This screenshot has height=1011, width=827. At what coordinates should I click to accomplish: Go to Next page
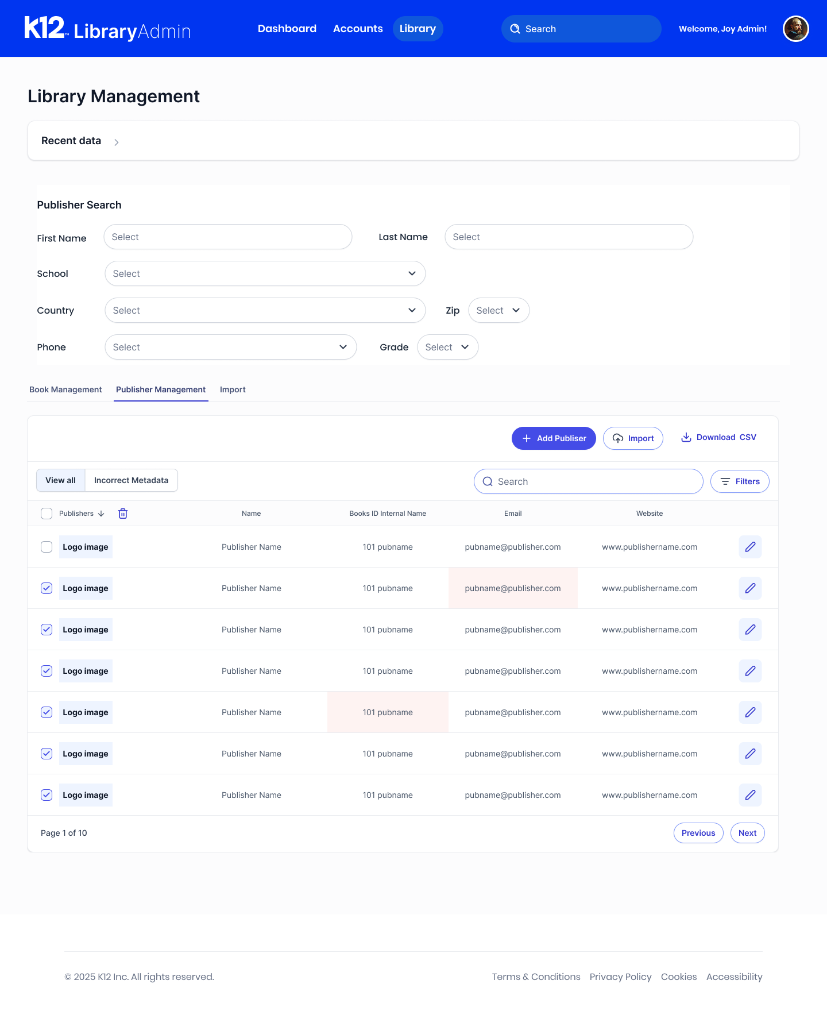coord(748,833)
